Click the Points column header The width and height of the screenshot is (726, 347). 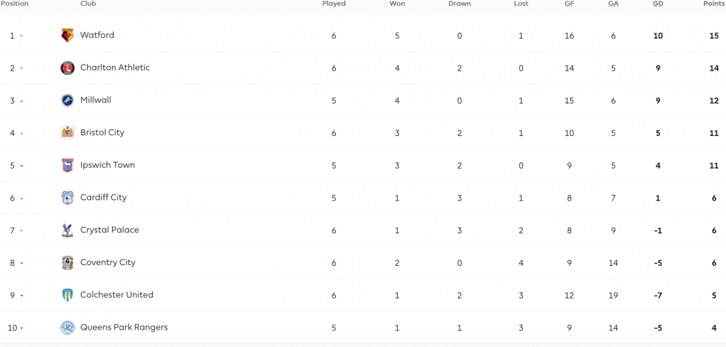[714, 3]
